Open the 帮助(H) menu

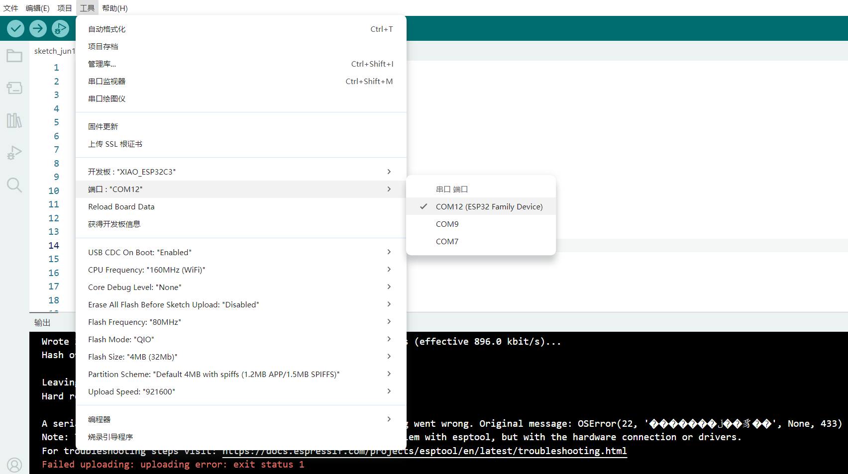[x=115, y=8]
